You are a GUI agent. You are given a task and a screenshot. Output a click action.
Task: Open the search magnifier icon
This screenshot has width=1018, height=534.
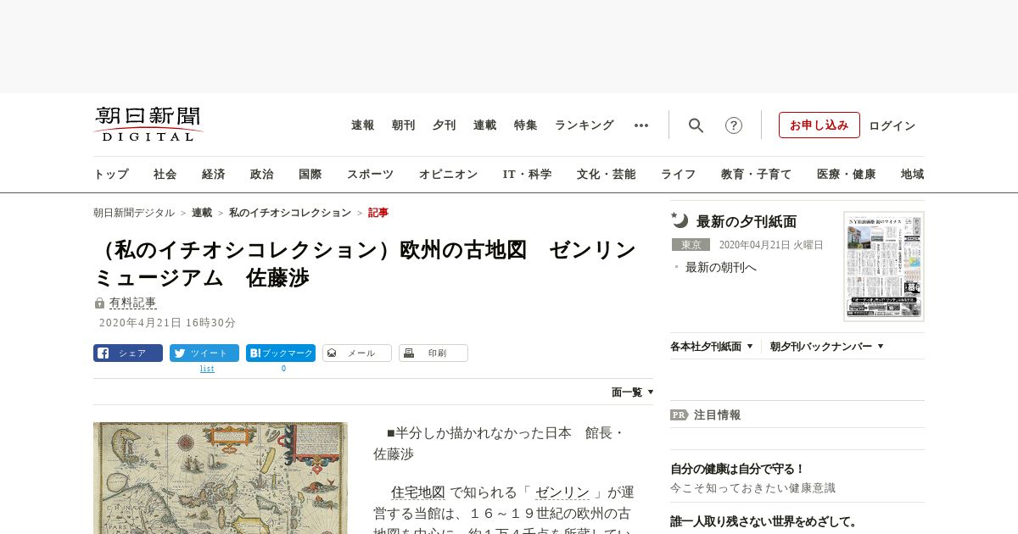pos(696,125)
